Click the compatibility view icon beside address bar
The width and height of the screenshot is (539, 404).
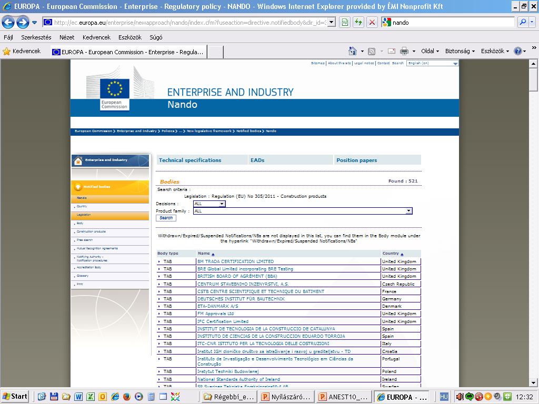(x=345, y=22)
